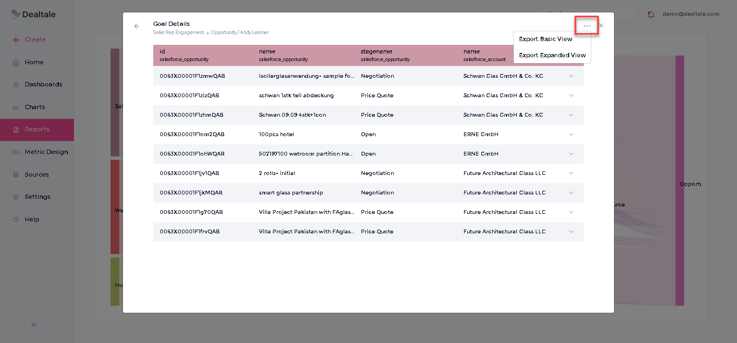Click the Settings gear icon
This screenshot has height=343, width=737.
click(x=16, y=197)
